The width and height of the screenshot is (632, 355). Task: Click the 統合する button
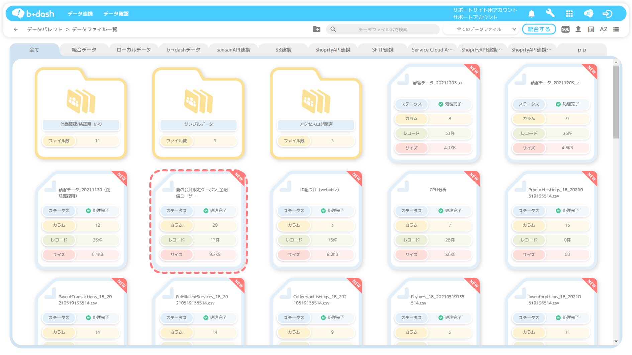[x=539, y=29]
